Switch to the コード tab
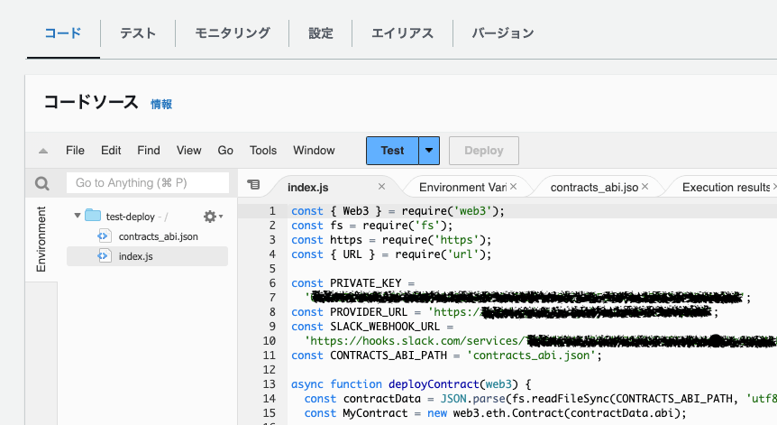This screenshot has height=425, width=777. click(x=63, y=33)
